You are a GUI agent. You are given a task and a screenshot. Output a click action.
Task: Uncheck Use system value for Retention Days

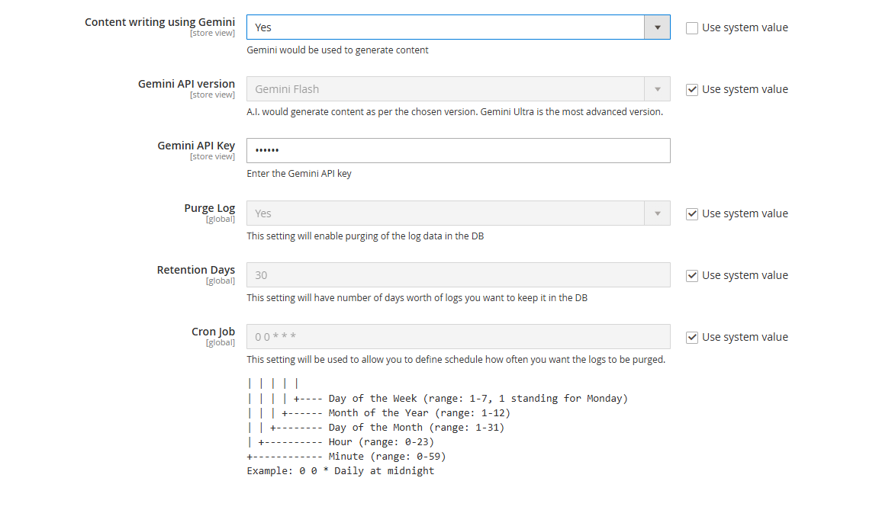692,275
